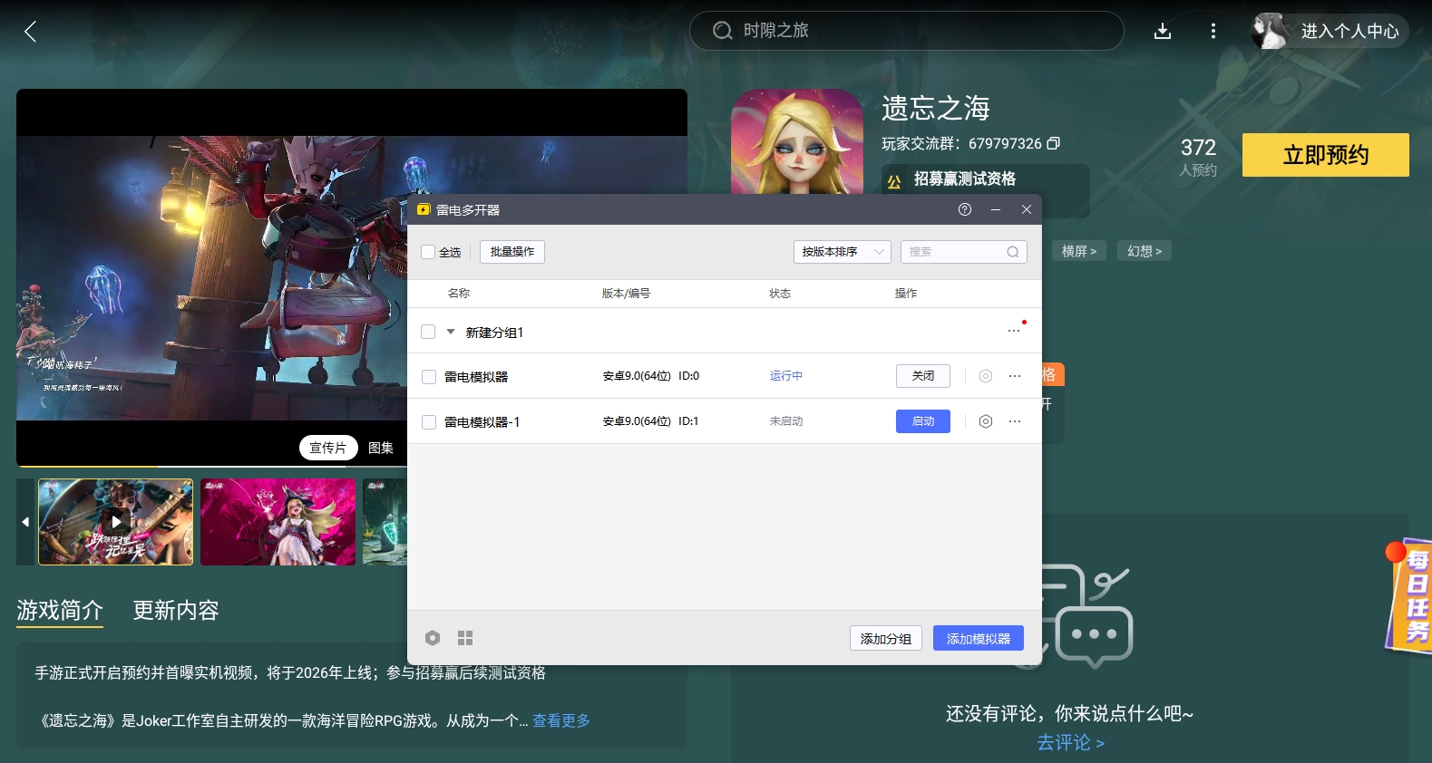Check the 雷电模拟器-1 row checkbox
The height and width of the screenshot is (763, 1432).
point(429,422)
